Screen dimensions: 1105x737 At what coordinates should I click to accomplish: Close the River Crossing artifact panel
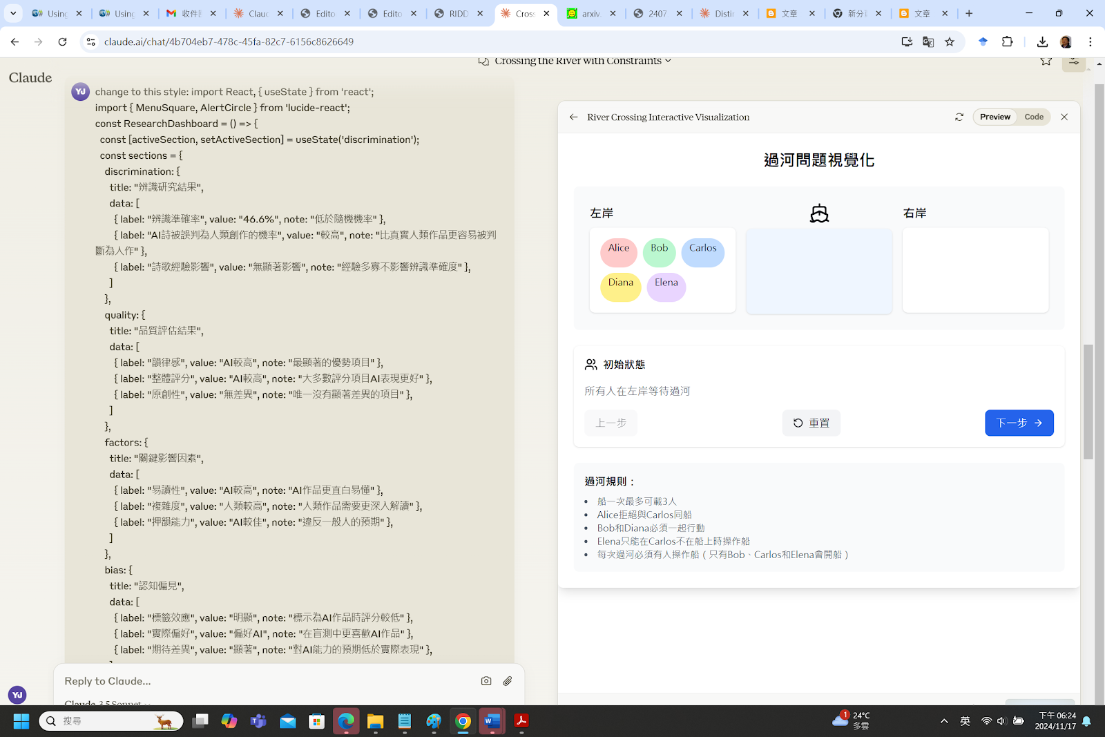pos(1064,117)
